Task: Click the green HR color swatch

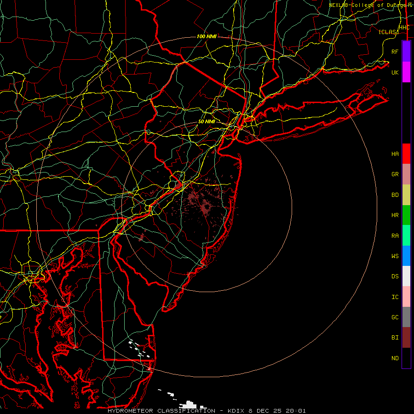Action: [406, 215]
